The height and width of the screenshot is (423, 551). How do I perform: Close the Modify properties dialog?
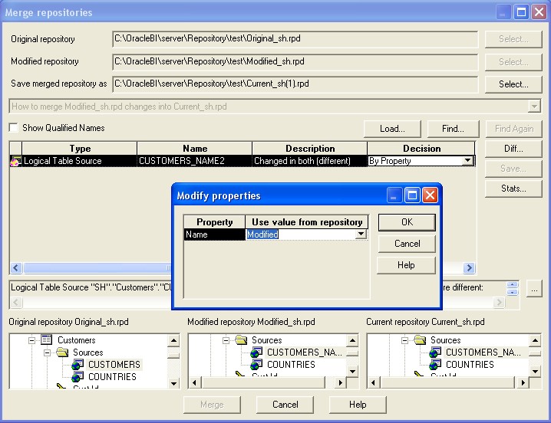(430, 195)
